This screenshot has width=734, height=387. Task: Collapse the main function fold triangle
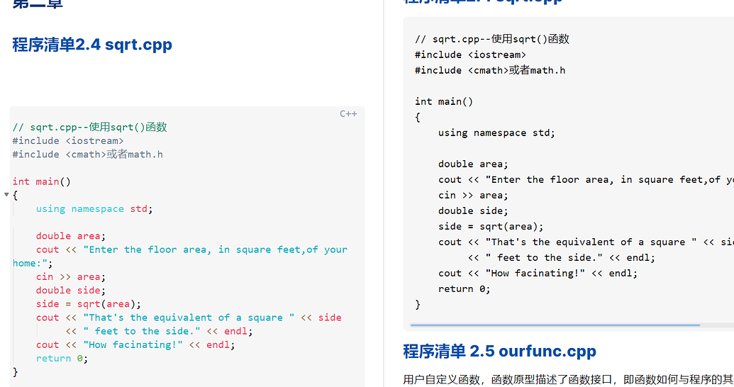(6, 194)
